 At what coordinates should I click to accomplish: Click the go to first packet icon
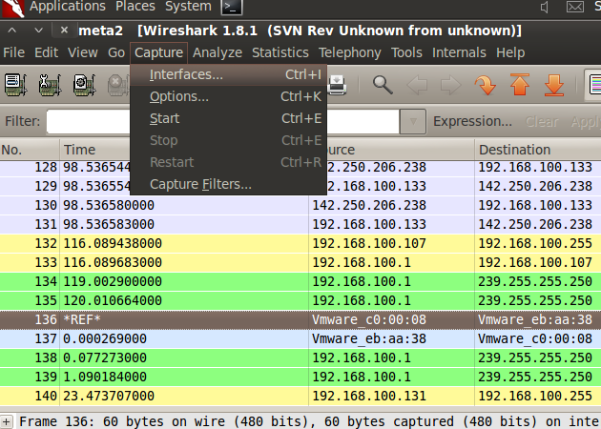[520, 85]
